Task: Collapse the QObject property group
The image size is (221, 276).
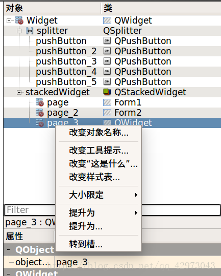Action: (9, 249)
